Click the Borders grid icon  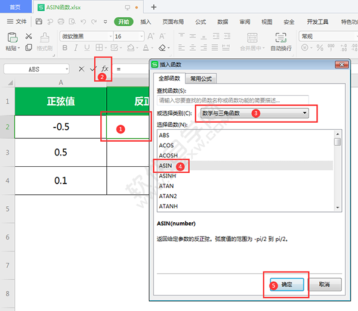point(99,48)
